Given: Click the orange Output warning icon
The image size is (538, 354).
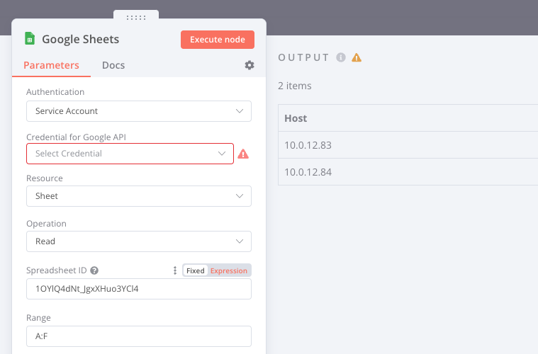Looking at the screenshot, I should click(357, 57).
